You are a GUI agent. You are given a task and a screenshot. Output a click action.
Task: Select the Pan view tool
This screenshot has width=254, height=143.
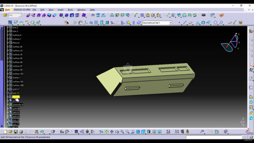(112, 131)
